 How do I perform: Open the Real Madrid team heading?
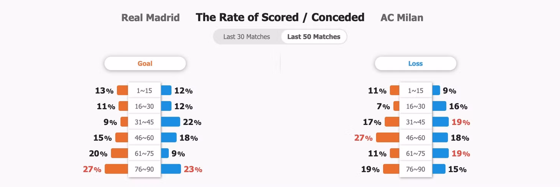click(x=150, y=18)
